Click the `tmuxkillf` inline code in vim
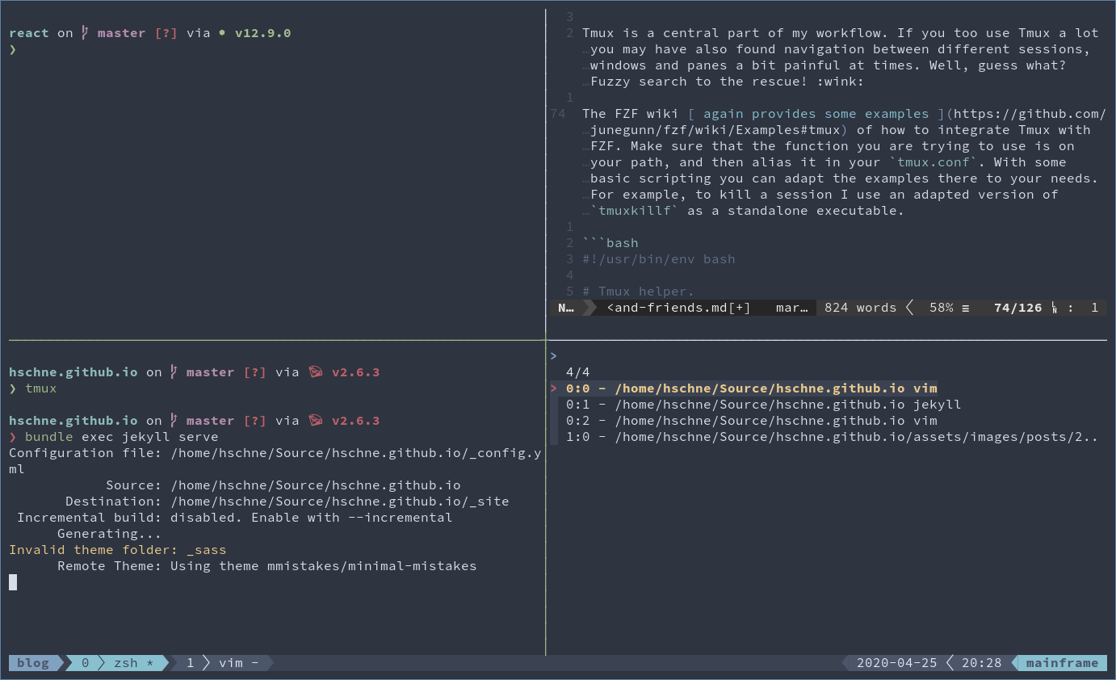 point(635,211)
